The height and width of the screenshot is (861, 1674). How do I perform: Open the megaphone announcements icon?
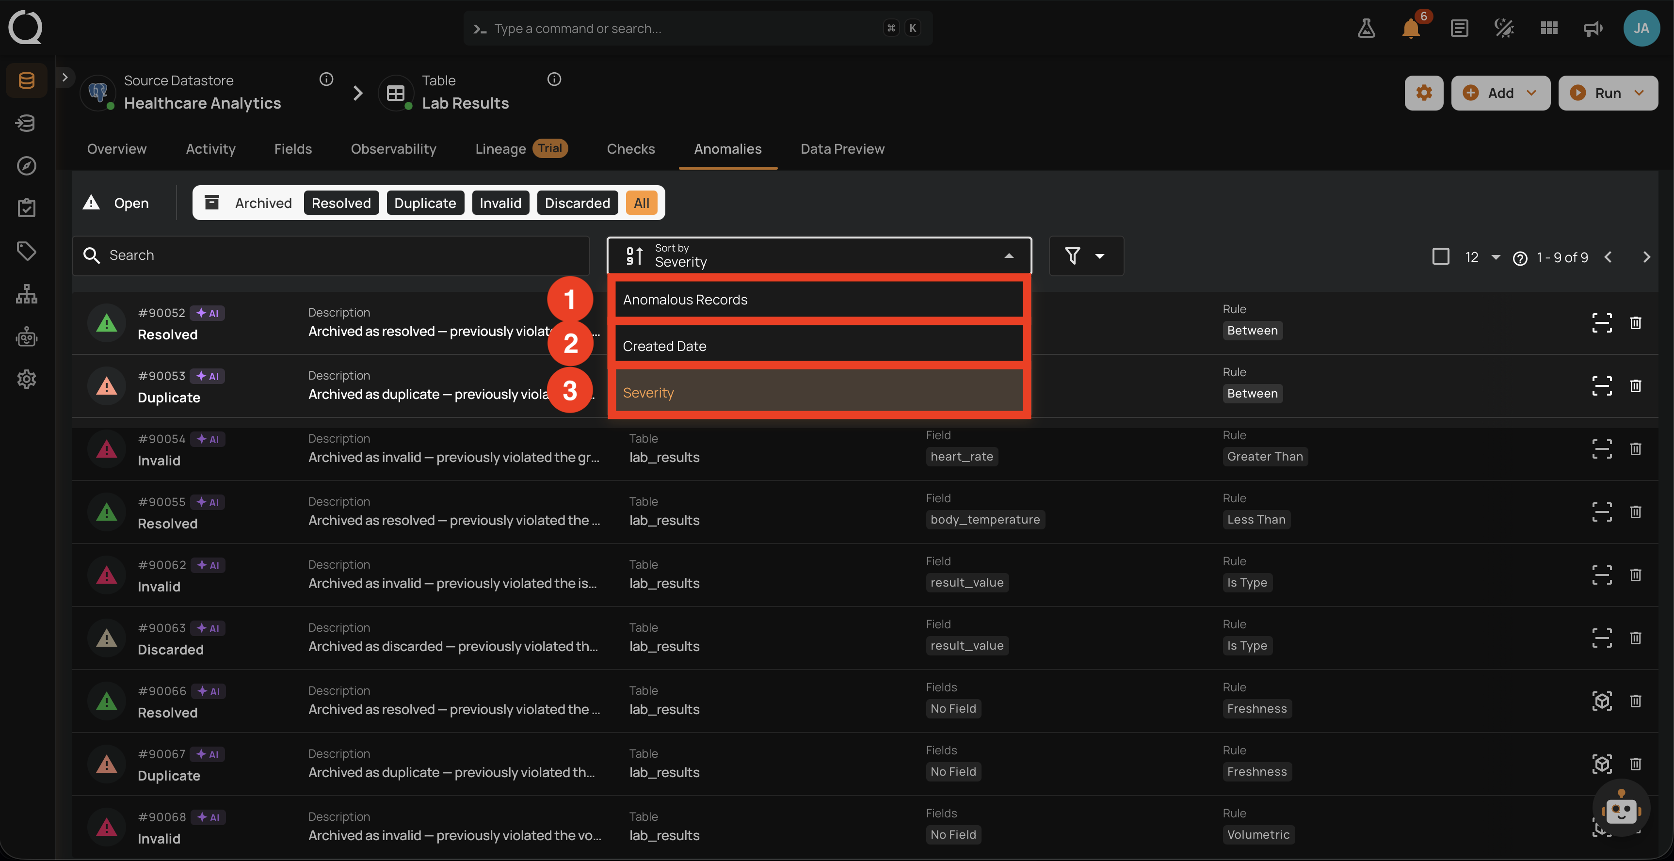click(x=1593, y=28)
